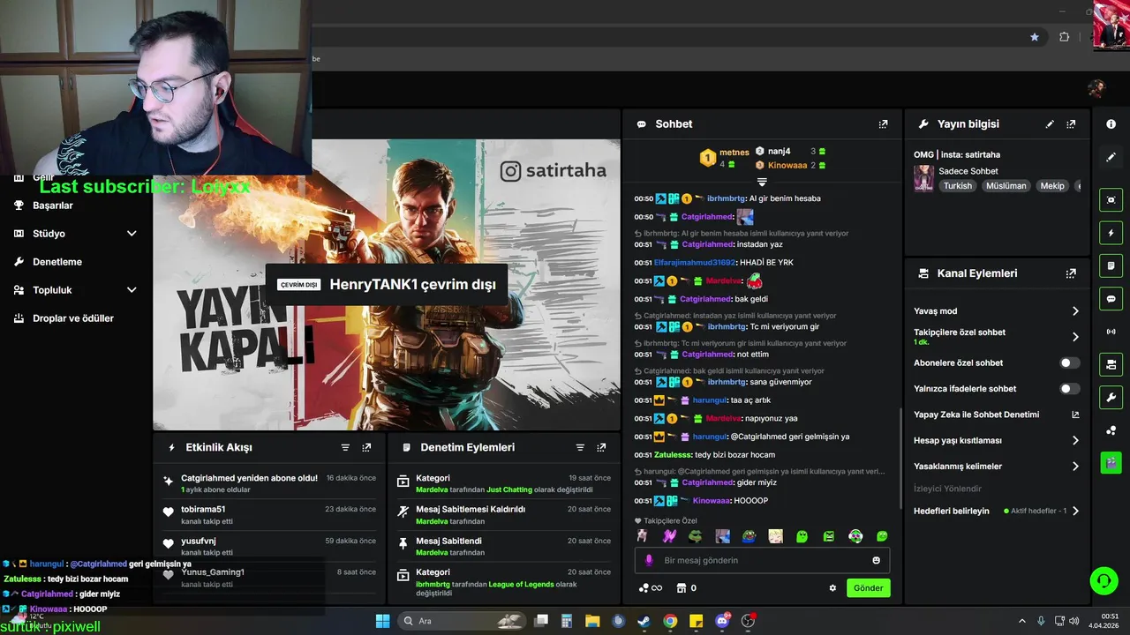
Task: Open Yasaklanmış kelimeler chevron
Action: click(1075, 467)
